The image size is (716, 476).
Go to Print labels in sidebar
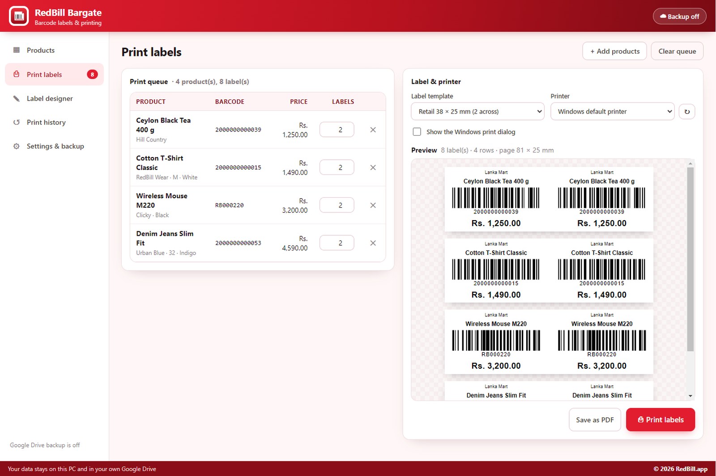coord(54,74)
